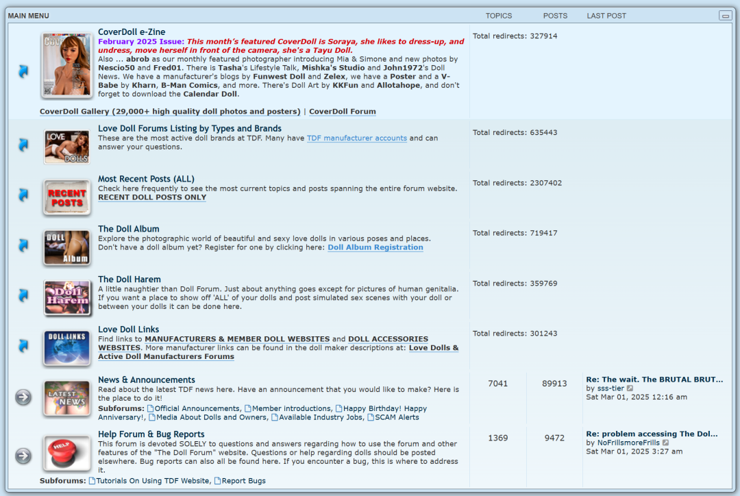Open the Recent Posts forum thumbnail
This screenshot has height=496, width=740.
click(x=66, y=197)
